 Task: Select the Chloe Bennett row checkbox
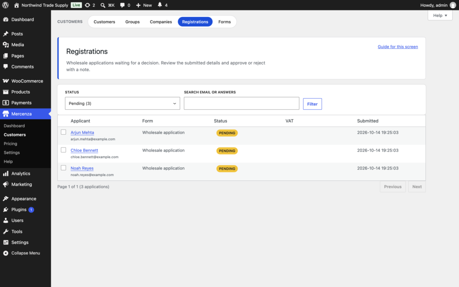[x=63, y=150]
